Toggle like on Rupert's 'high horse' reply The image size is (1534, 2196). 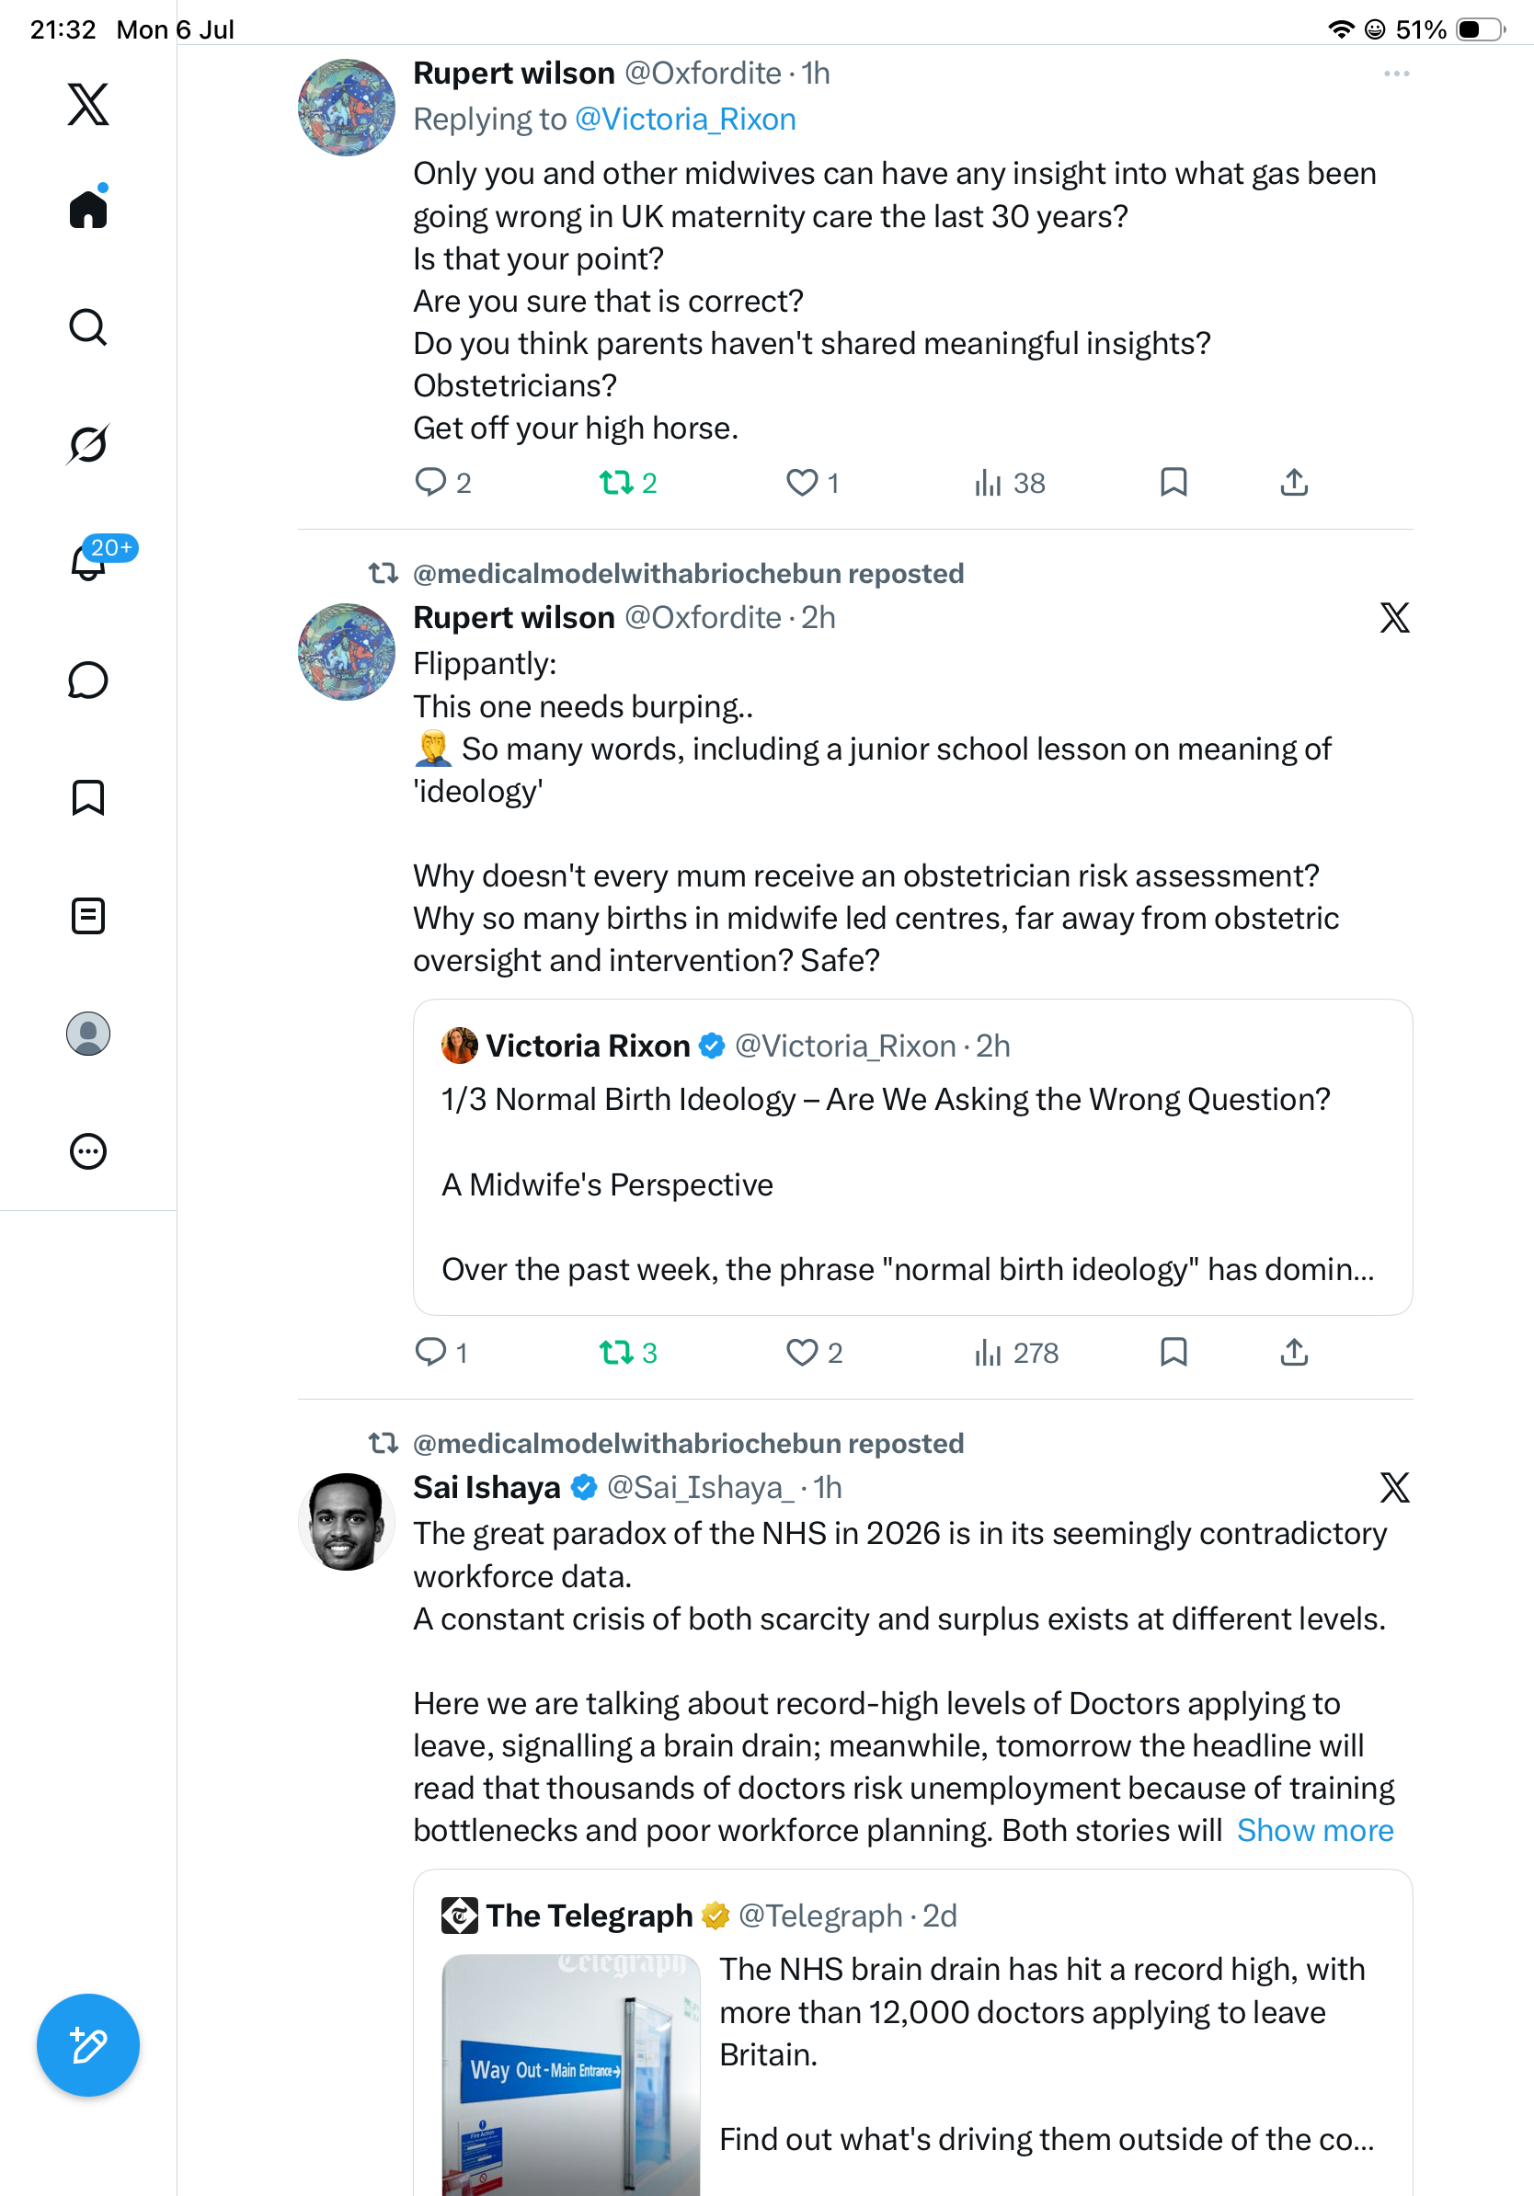812,483
